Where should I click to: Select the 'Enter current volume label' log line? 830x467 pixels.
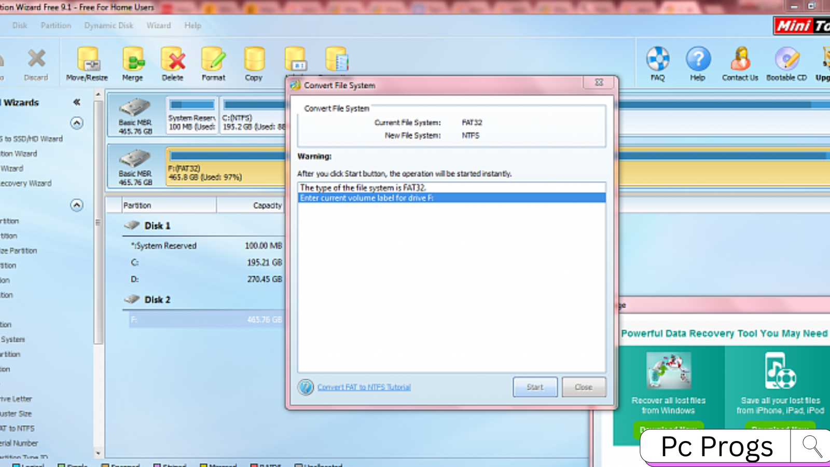point(451,198)
